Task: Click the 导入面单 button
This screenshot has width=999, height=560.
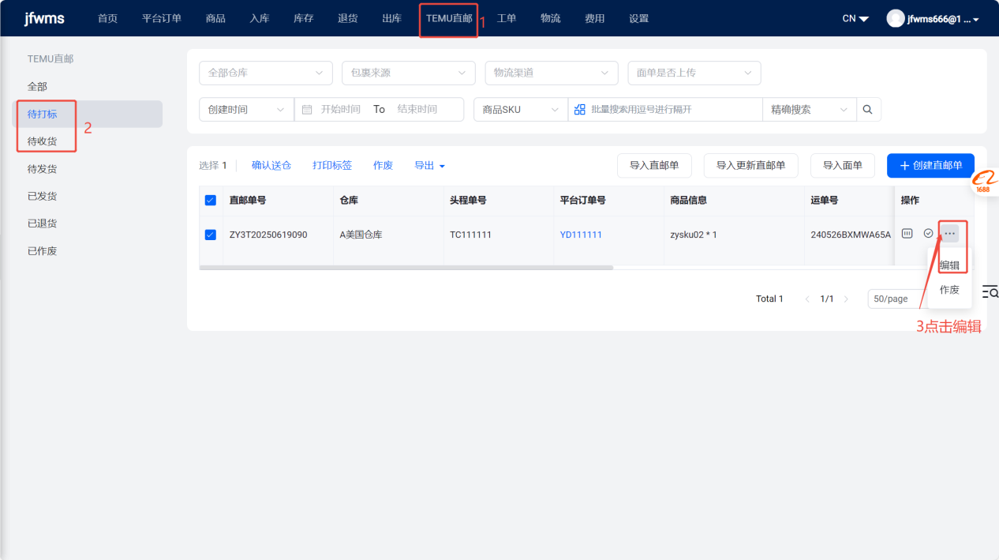Action: tap(843, 166)
